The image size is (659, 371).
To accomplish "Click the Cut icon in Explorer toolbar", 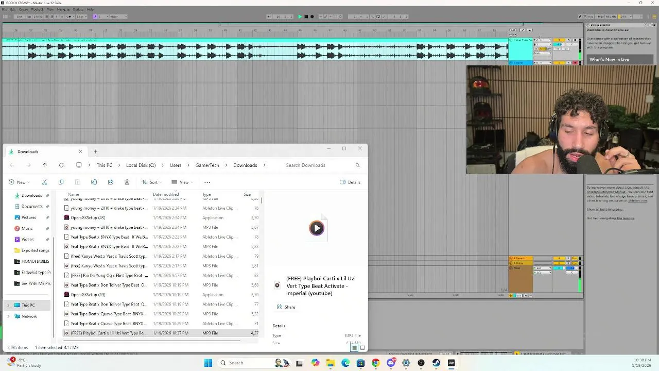I will click(x=44, y=182).
